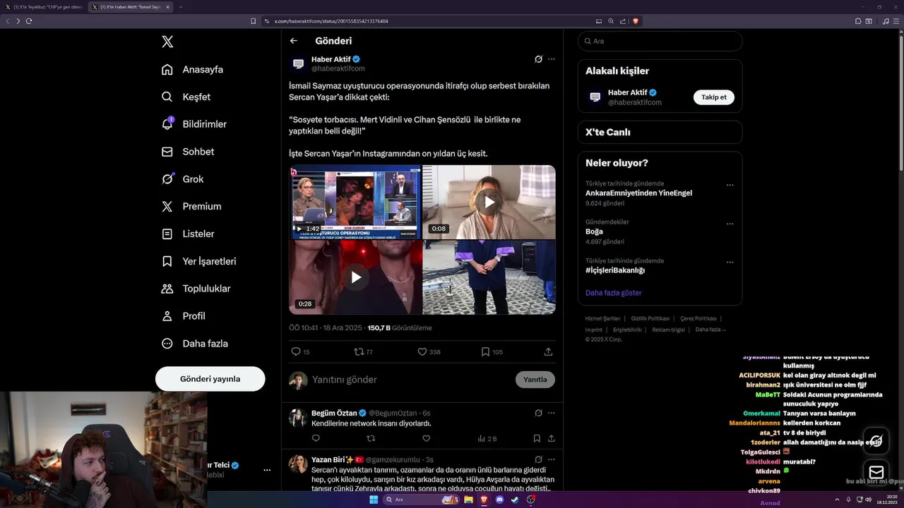Screen dimensions: 904x508
Task: Open the #İçişleriBakanlığı trend
Action: [x=615, y=270]
